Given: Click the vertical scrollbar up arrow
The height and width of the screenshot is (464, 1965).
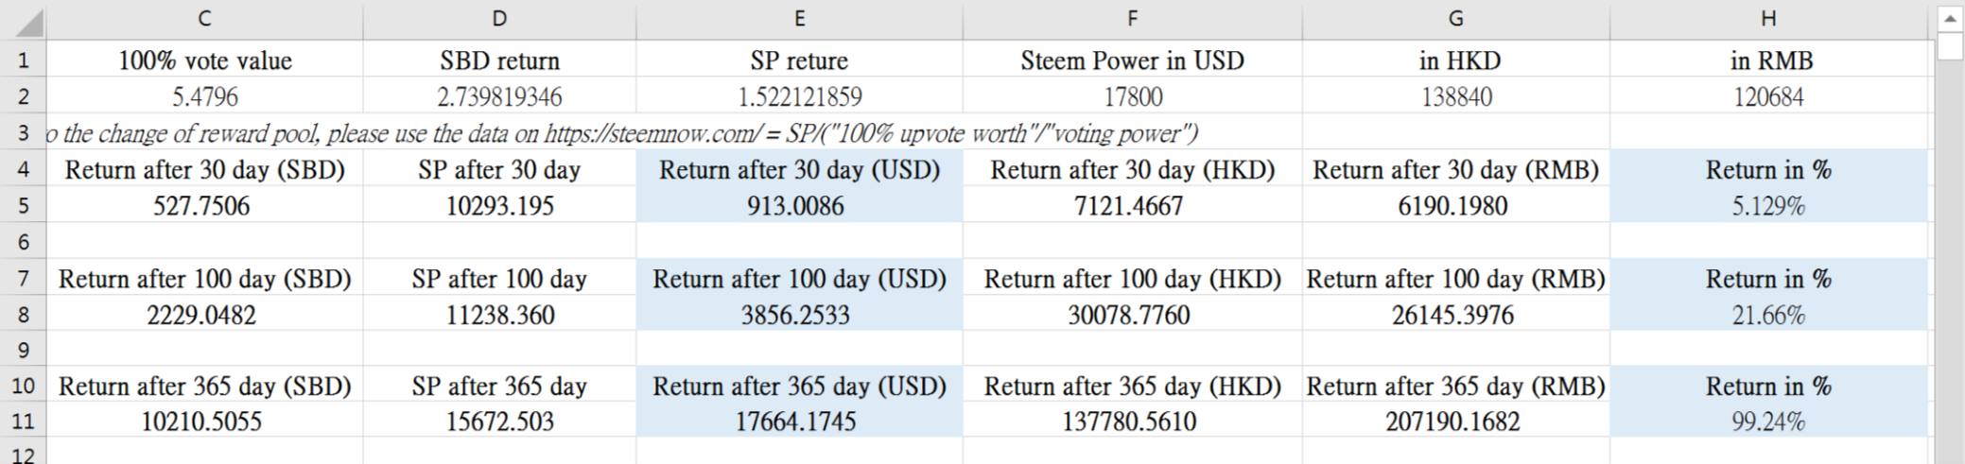Looking at the screenshot, I should coord(1950,18).
